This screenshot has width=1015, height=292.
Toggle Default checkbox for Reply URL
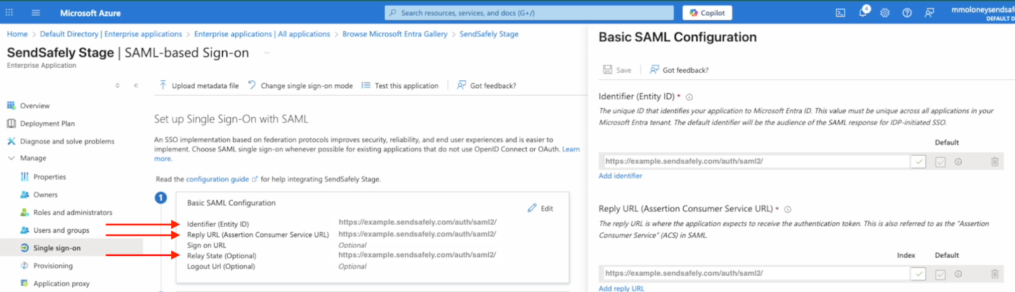point(941,274)
